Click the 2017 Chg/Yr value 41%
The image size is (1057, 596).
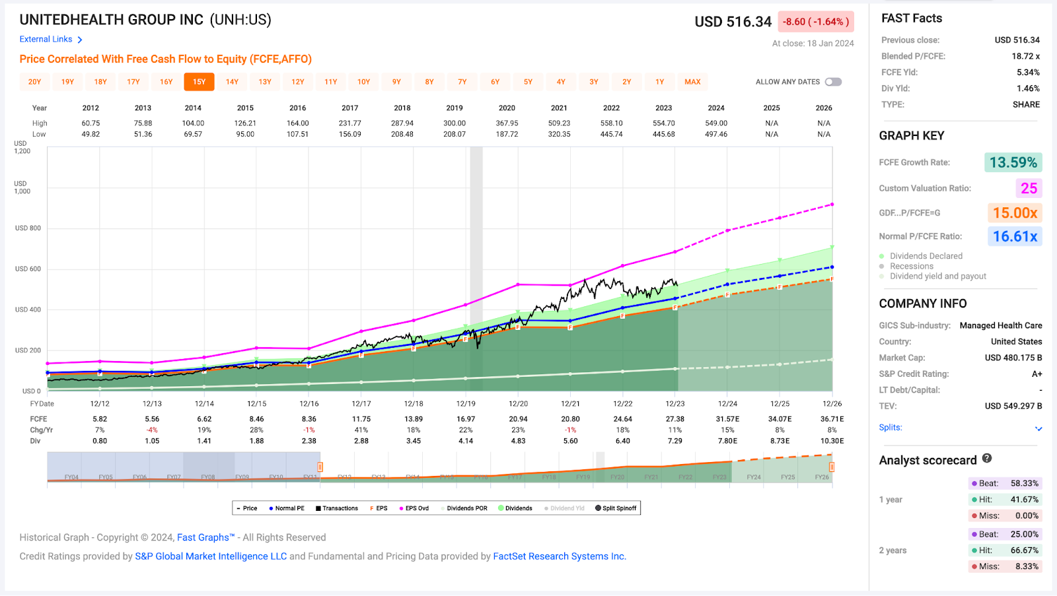[x=361, y=430]
